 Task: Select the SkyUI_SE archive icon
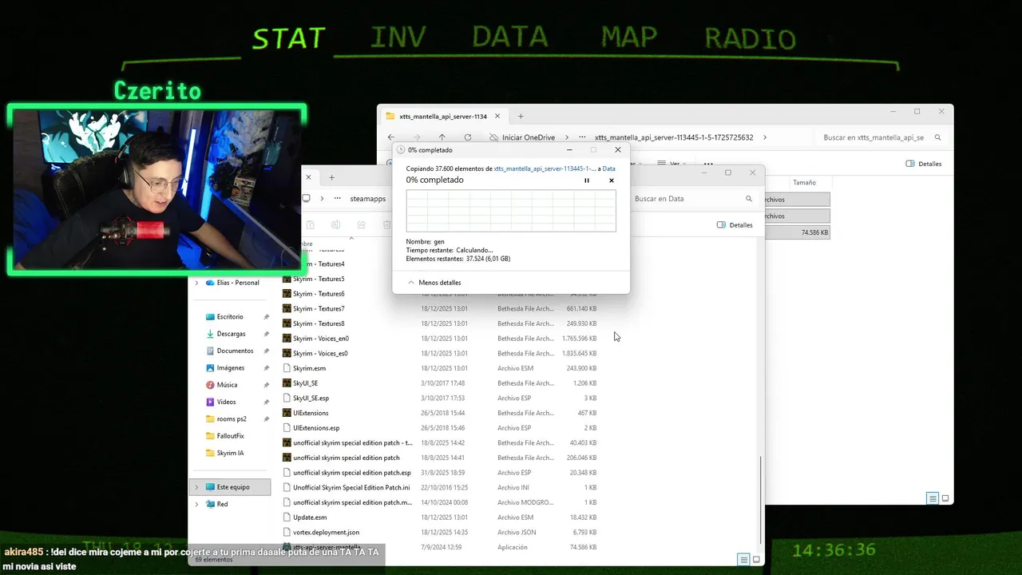click(287, 383)
